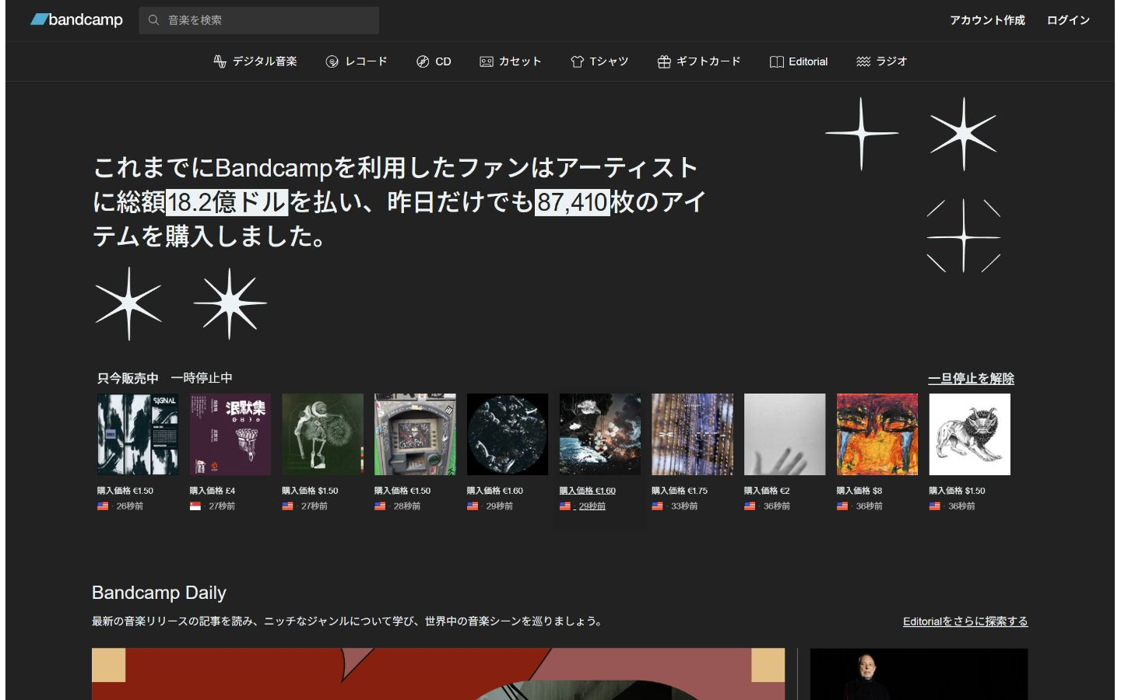This screenshot has height=700, width=1121.
Task: Open the orange painted face album sold $8
Action: pyautogui.click(x=877, y=434)
